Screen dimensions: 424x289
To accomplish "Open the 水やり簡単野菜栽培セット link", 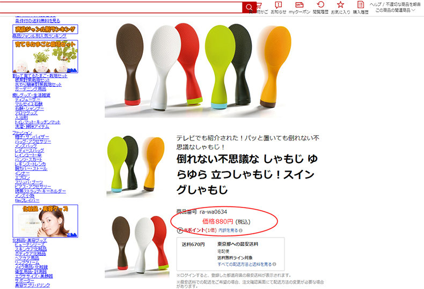I will coord(38,85).
